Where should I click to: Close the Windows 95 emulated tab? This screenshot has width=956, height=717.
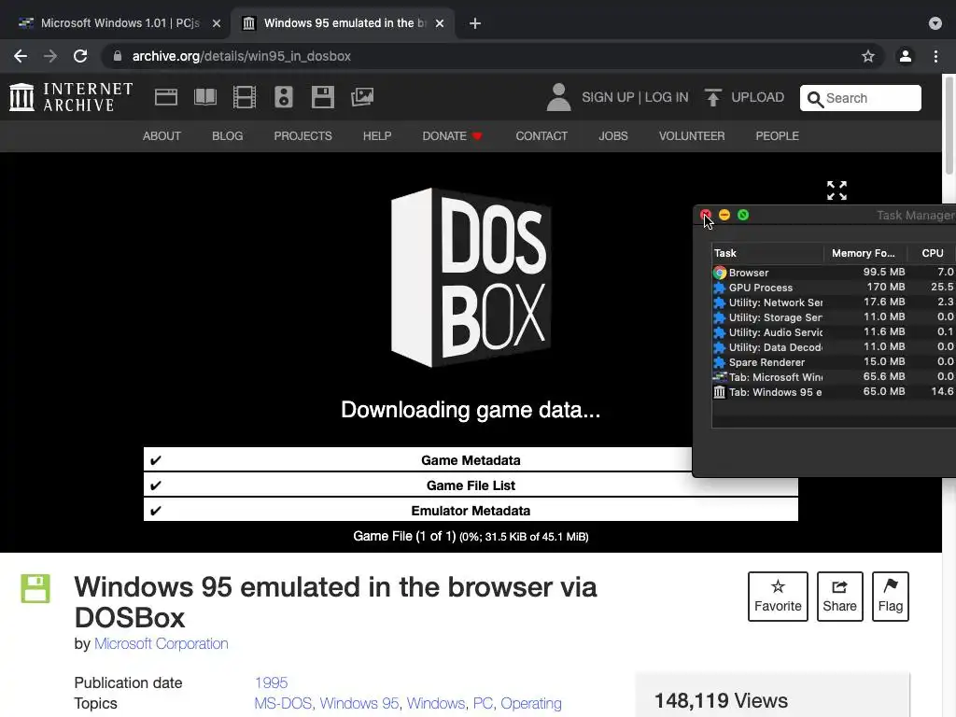[x=440, y=23]
